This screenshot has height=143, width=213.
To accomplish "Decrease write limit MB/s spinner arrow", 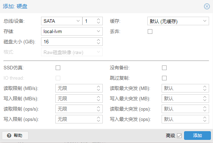I will click(x=98, y=100).
